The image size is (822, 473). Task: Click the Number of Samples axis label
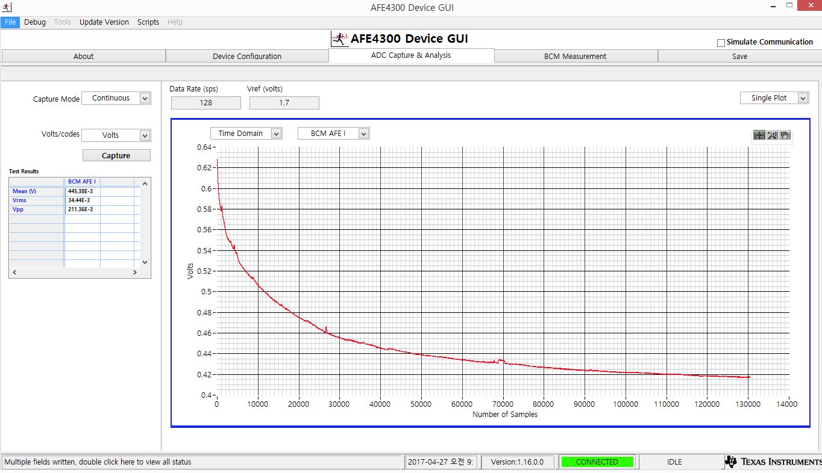(x=505, y=415)
